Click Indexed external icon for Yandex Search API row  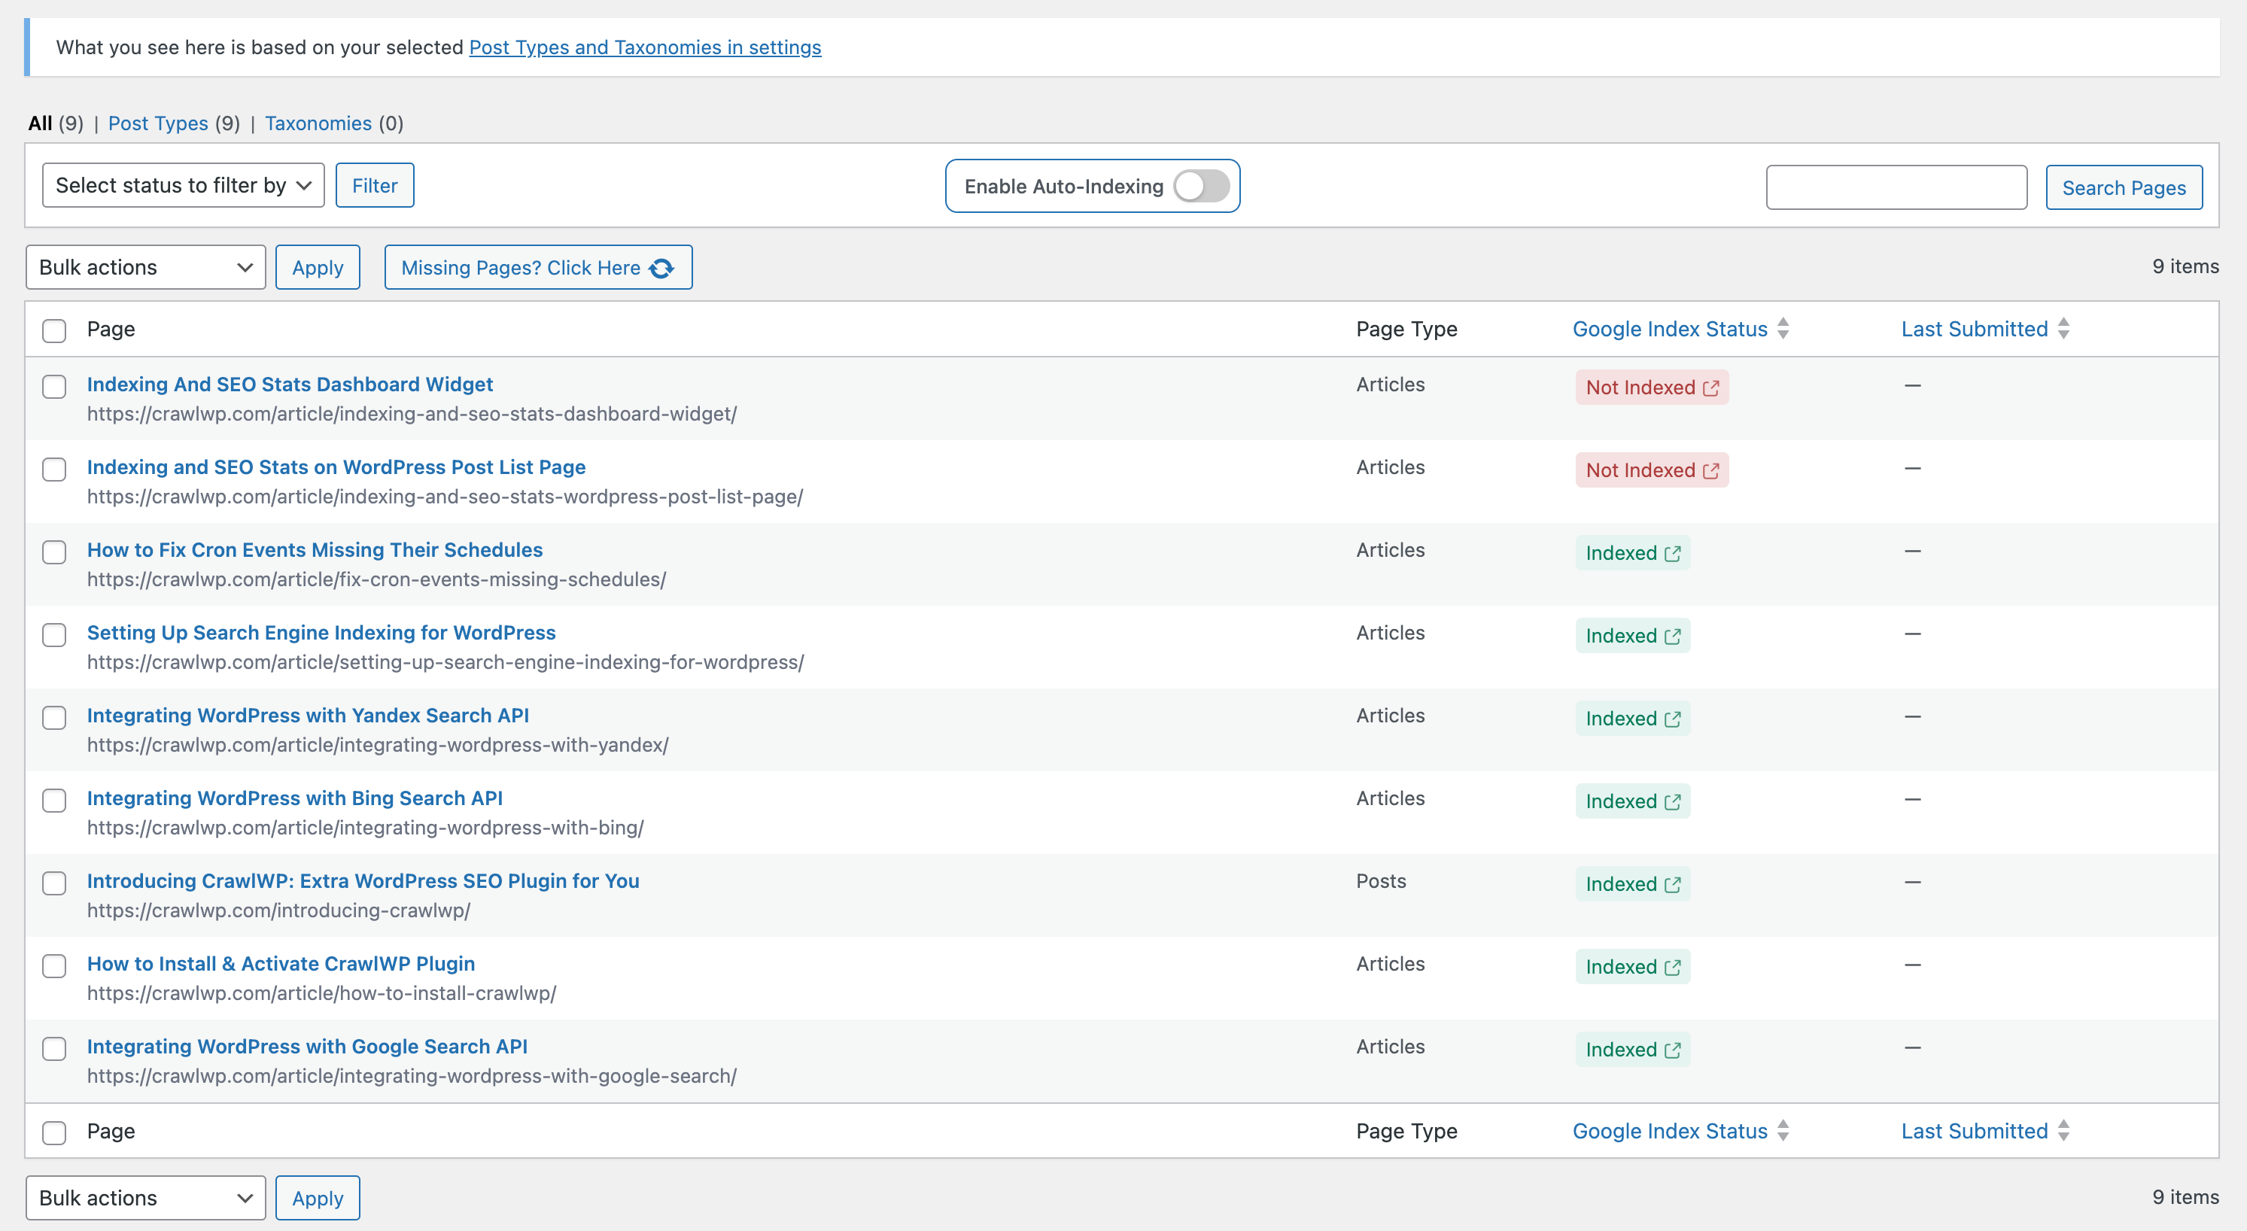(x=1672, y=719)
